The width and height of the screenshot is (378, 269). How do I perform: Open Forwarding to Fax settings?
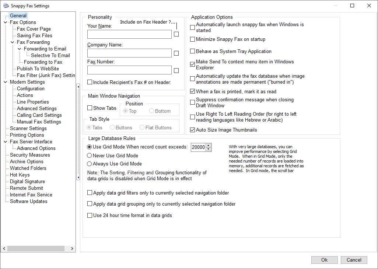tap(43, 62)
